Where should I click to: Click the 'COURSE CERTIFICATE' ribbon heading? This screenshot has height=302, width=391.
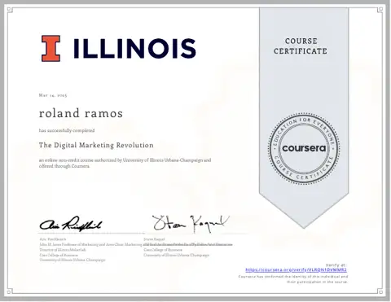pyautogui.click(x=301, y=46)
